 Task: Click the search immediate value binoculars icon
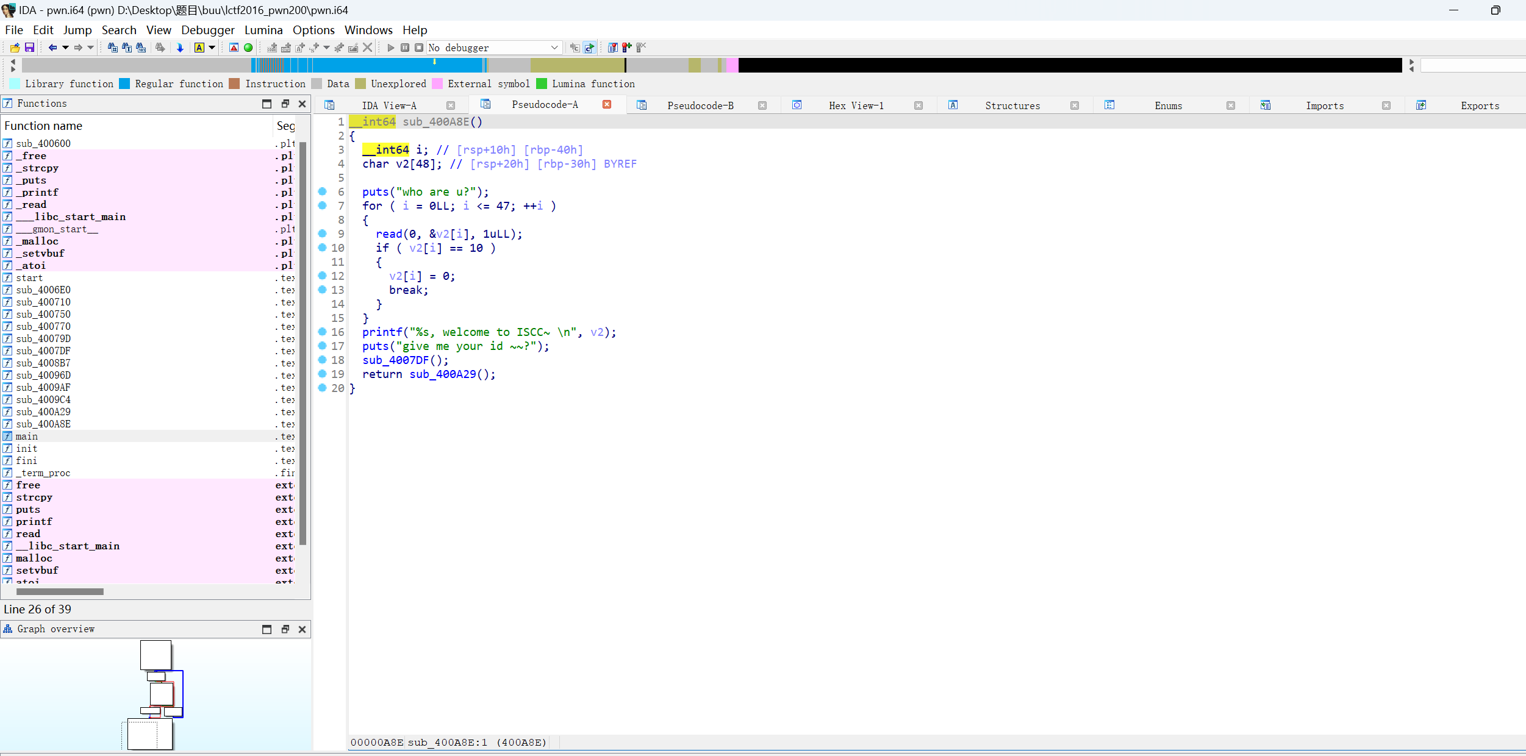[x=113, y=48]
